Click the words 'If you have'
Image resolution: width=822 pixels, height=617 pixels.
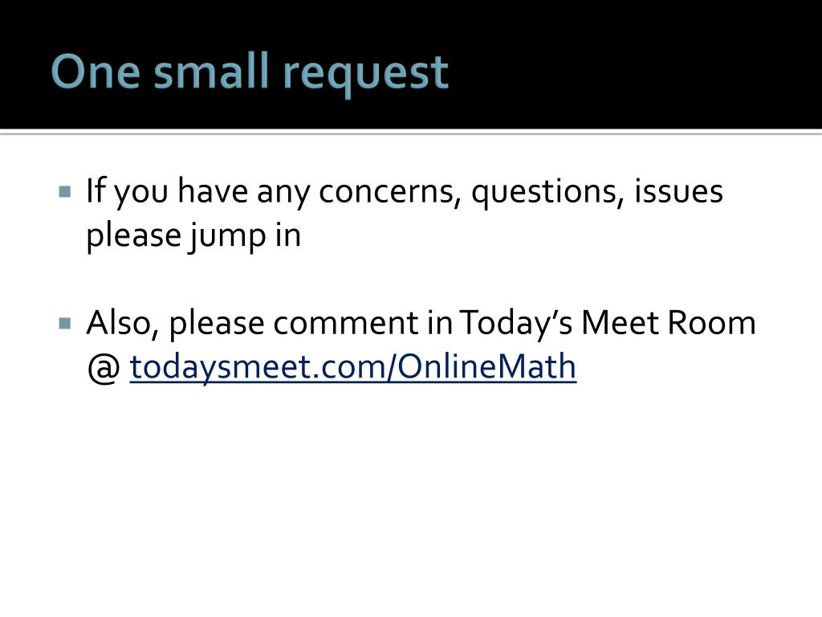click(x=167, y=191)
